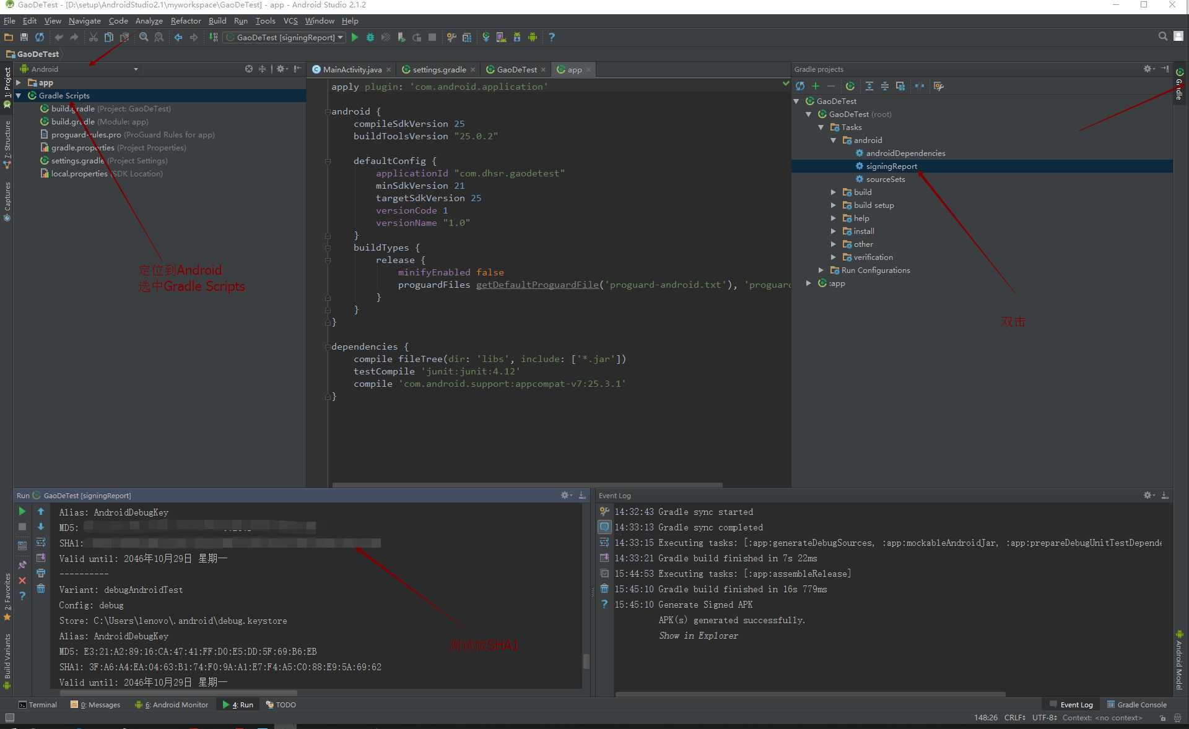Click the print icon in Run panel
1189x729 pixels.
[41, 573]
